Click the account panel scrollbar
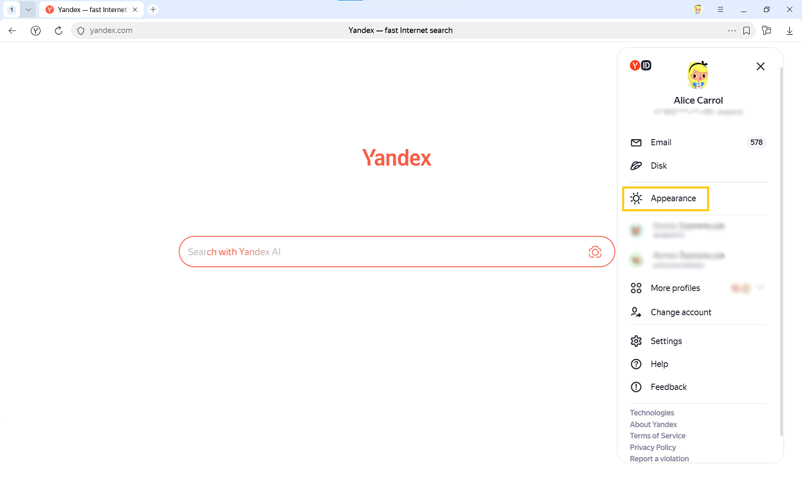 pos(781,251)
